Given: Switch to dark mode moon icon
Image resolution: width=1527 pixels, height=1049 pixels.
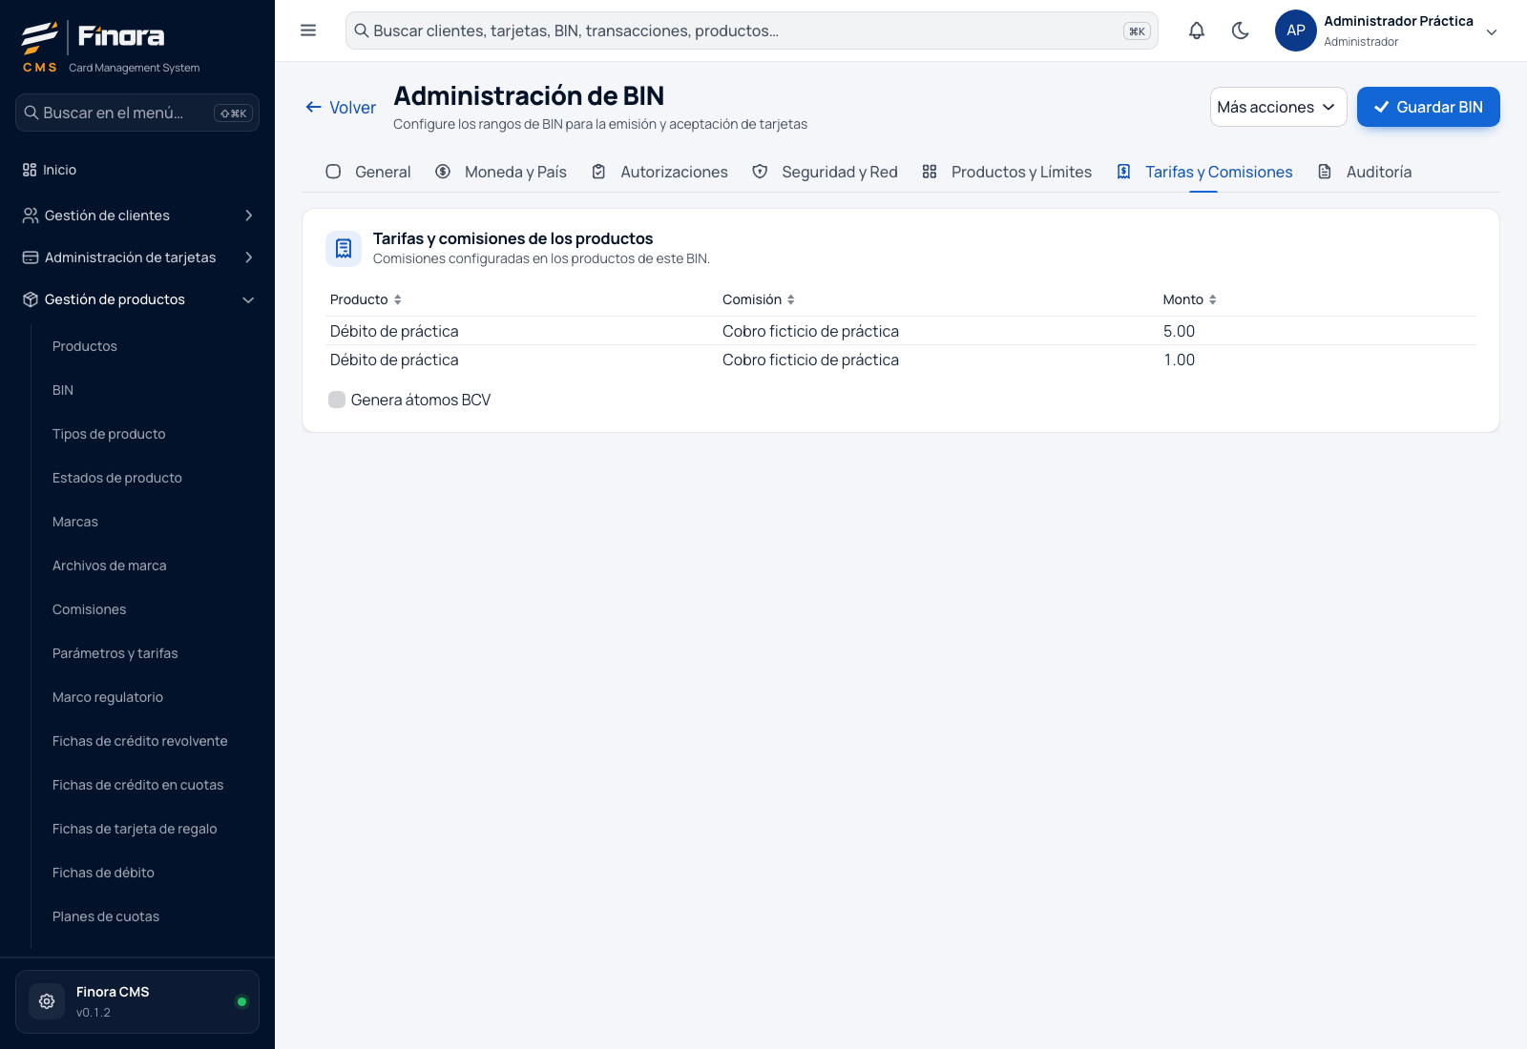Looking at the screenshot, I should tap(1241, 31).
